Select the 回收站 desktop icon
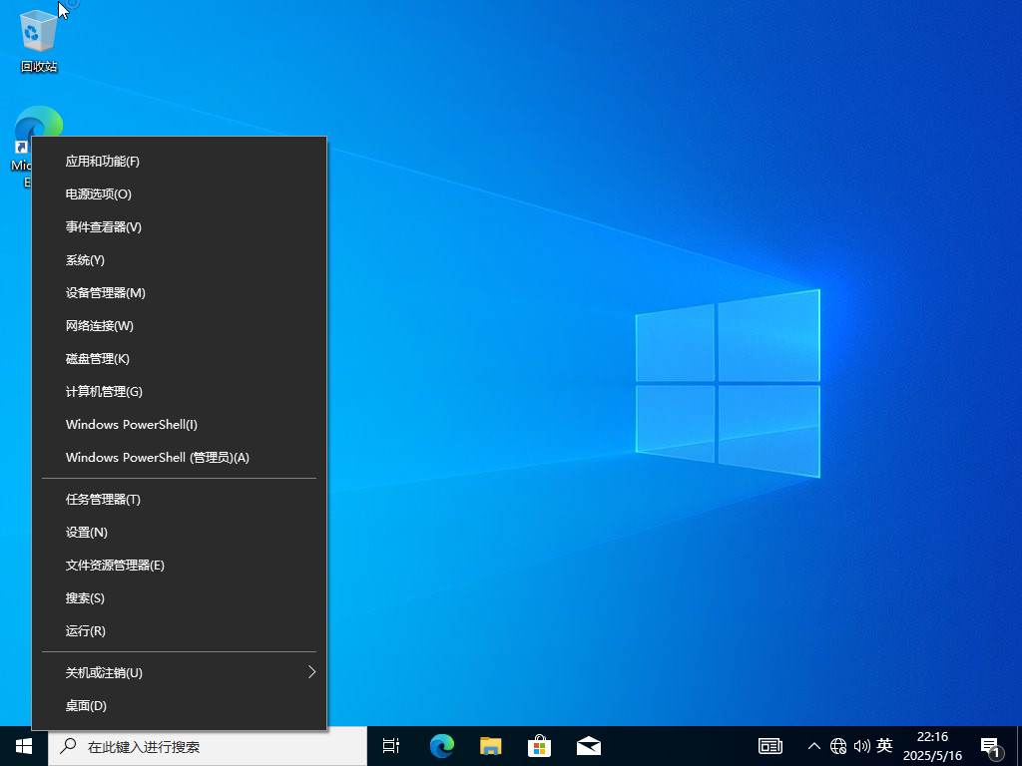The image size is (1022, 766). coord(39,41)
